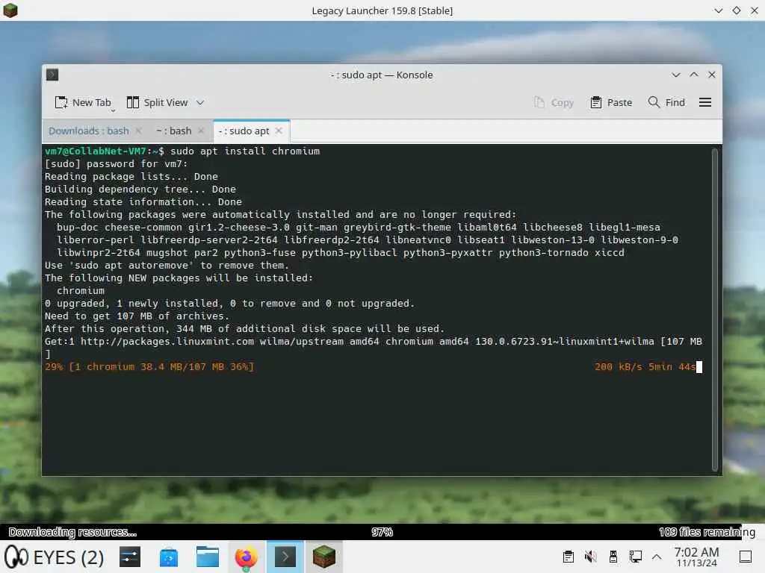Viewport: 765px width, 573px height.
Task: Open the Dolphin file manager taskbar icon
Action: pos(208,557)
